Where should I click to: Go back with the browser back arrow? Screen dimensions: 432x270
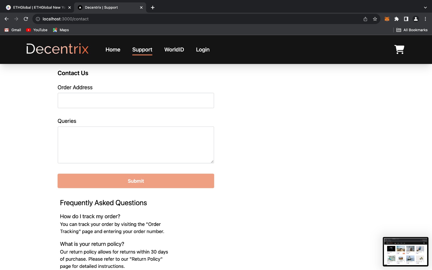tap(6, 19)
